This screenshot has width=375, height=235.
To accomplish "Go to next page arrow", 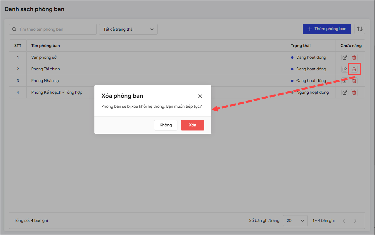I will [x=355, y=221].
